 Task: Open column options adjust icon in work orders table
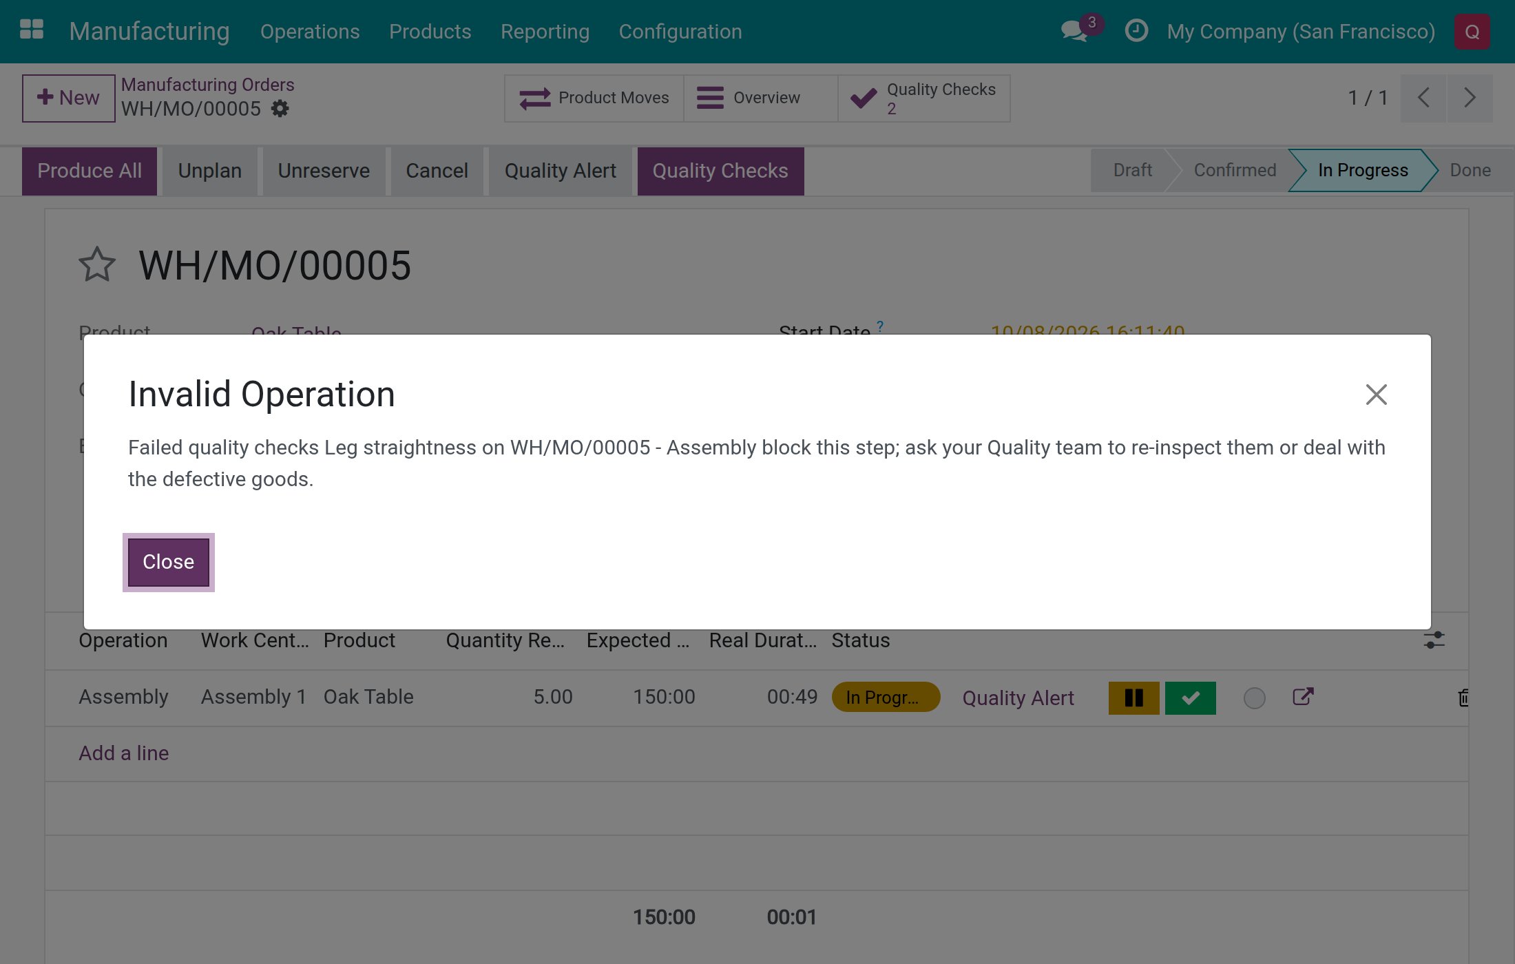point(1434,640)
